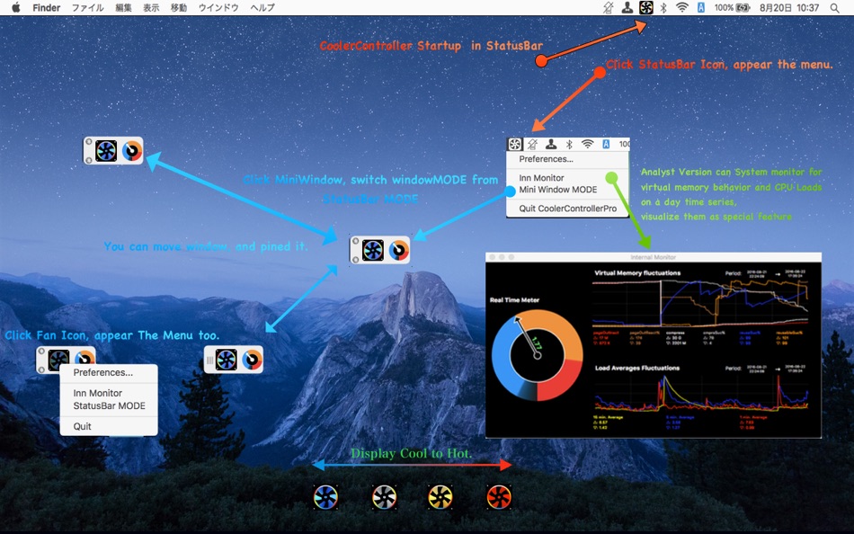This screenshot has width=854, height=534.
Task: Click gauge icon in mini window with grip handle
Action: pyautogui.click(x=252, y=360)
